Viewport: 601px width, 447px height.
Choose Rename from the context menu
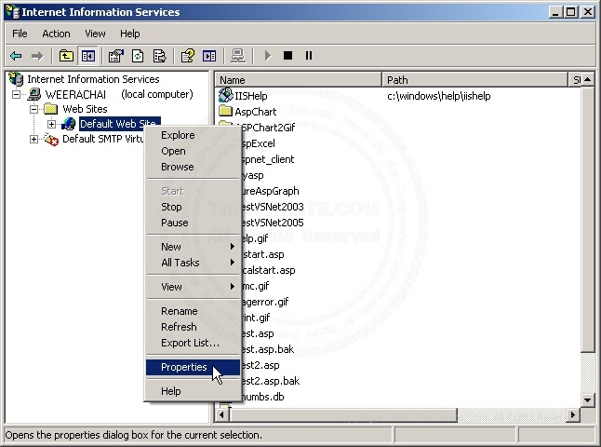[193, 311]
